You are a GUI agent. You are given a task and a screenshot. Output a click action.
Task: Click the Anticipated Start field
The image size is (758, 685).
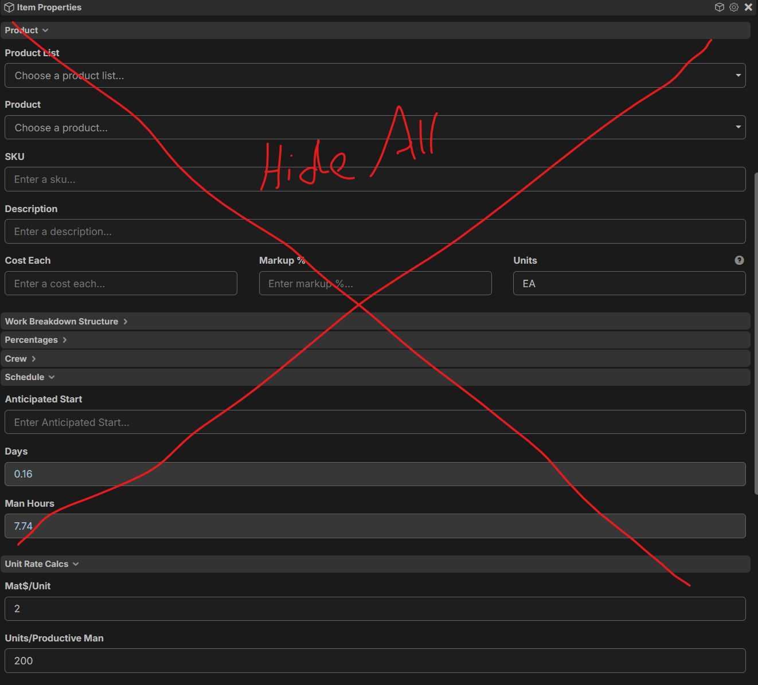pyautogui.click(x=375, y=422)
